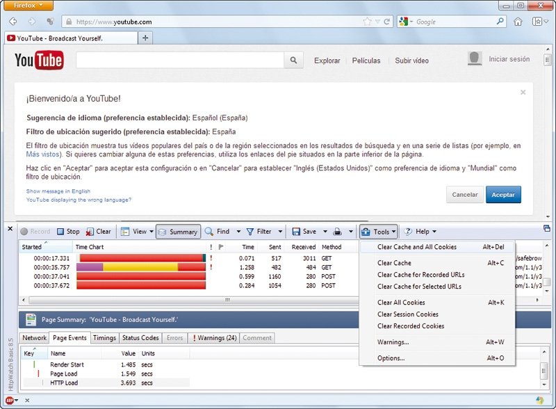The image size is (556, 409).
Task: Open the Películas link
Action: pyautogui.click(x=366, y=61)
